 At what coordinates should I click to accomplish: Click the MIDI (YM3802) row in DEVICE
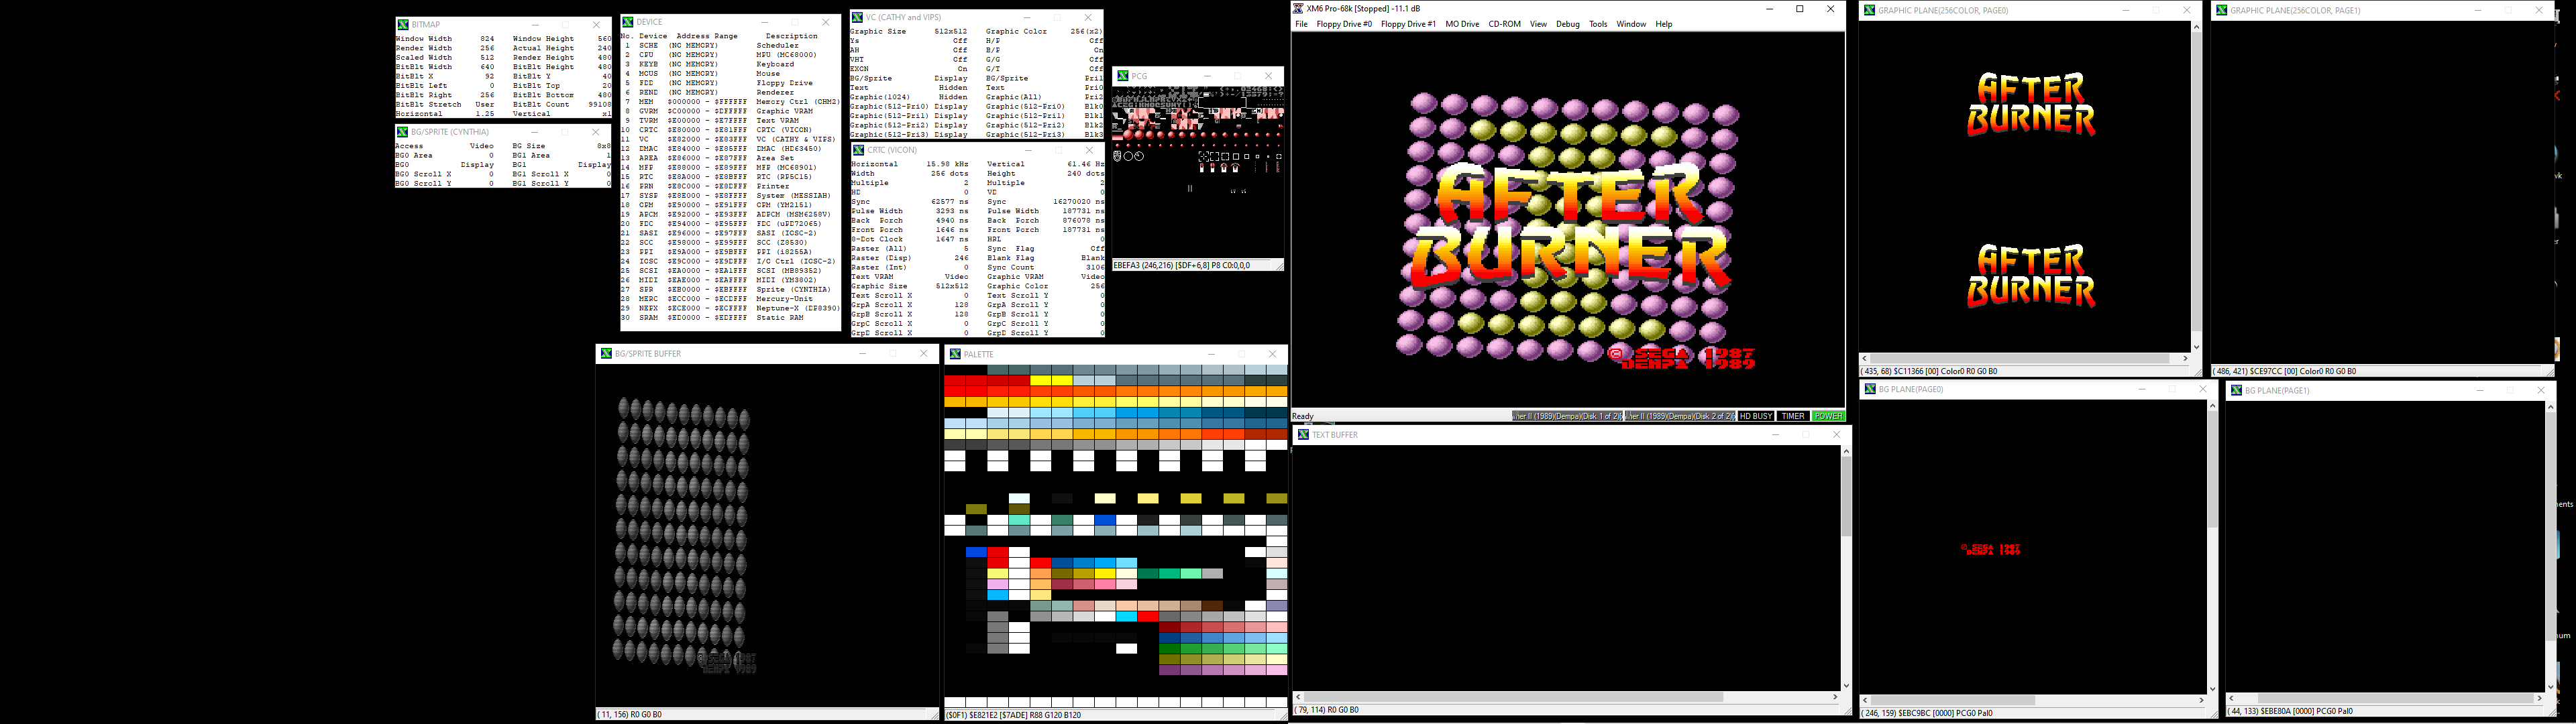731,280
